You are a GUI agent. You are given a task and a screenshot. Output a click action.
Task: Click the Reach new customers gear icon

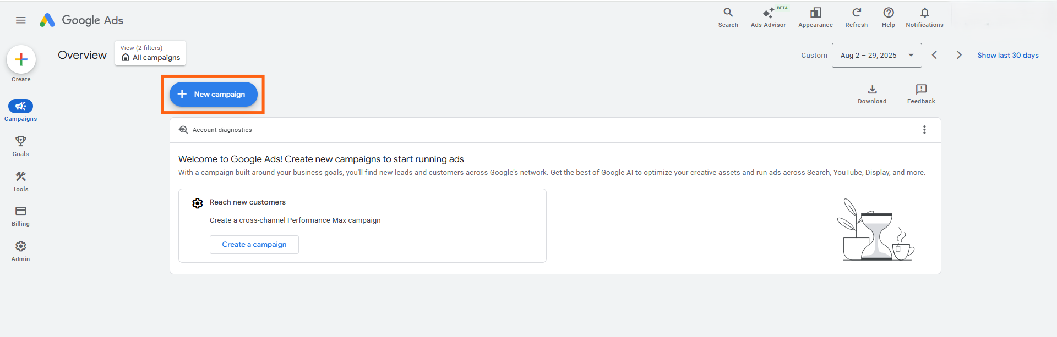pos(198,203)
